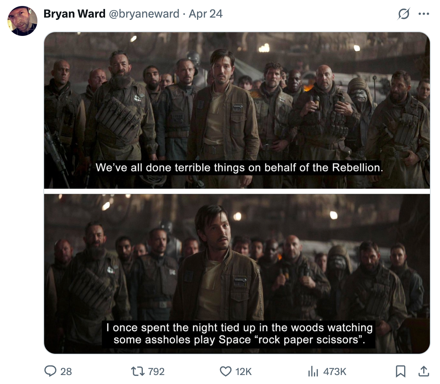Click the 'rock paper scissors' caption text
Image resolution: width=440 pixels, height=384 pixels.
tap(308, 340)
